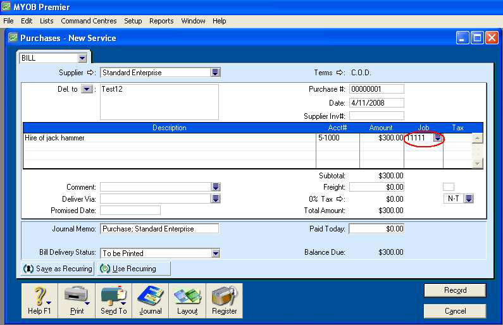Close the Purchases - New Service window
The width and height of the screenshot is (503, 325).
pos(492,38)
